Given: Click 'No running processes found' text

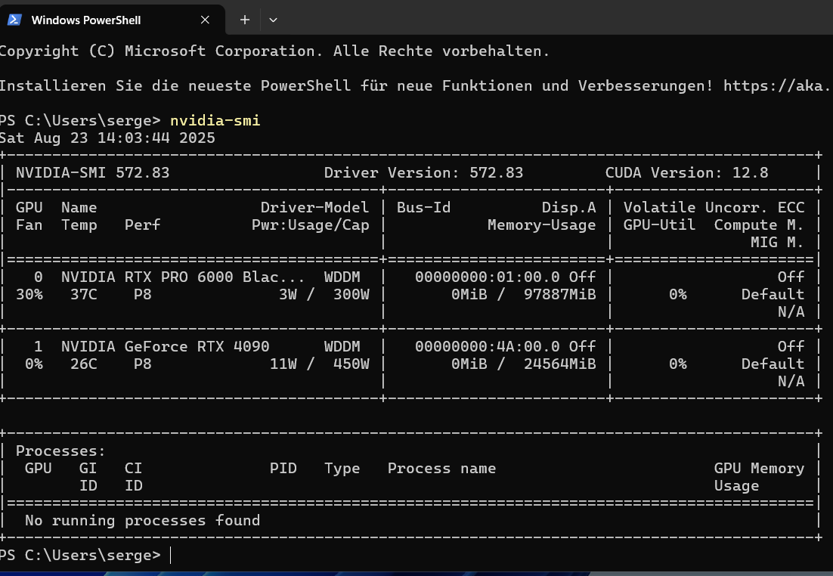Looking at the screenshot, I should 142,520.
